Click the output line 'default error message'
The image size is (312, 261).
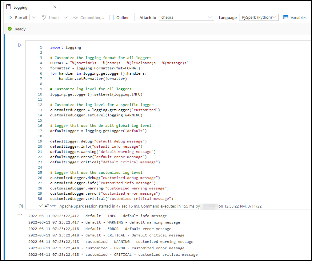[100, 229]
